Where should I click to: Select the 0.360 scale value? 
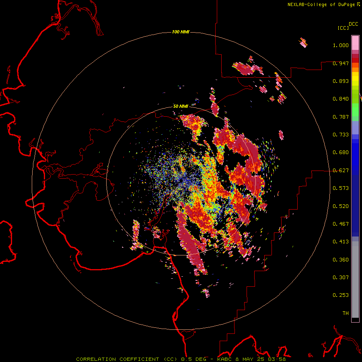point(341,260)
